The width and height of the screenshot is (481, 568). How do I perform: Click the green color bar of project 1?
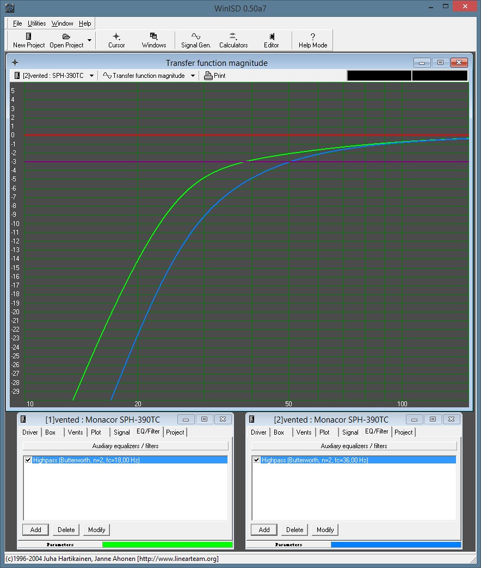167,545
